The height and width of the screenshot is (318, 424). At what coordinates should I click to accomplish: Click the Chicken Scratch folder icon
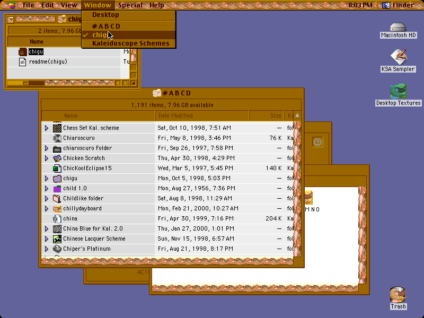(x=57, y=158)
